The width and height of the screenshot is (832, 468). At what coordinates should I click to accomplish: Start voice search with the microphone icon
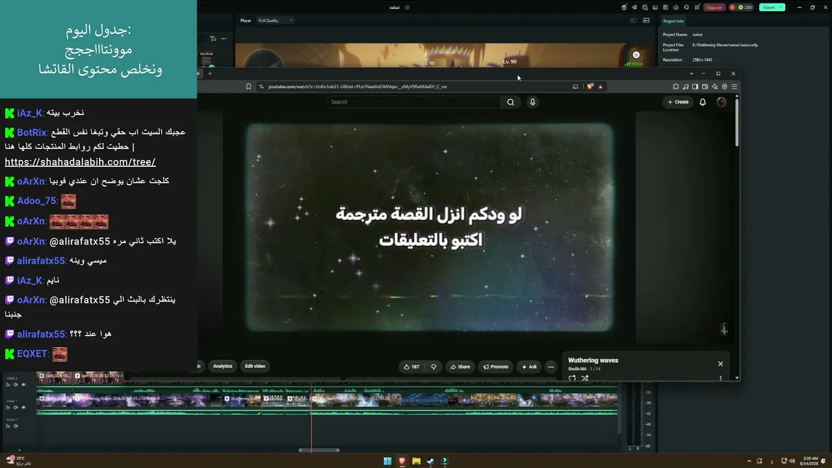pyautogui.click(x=532, y=102)
